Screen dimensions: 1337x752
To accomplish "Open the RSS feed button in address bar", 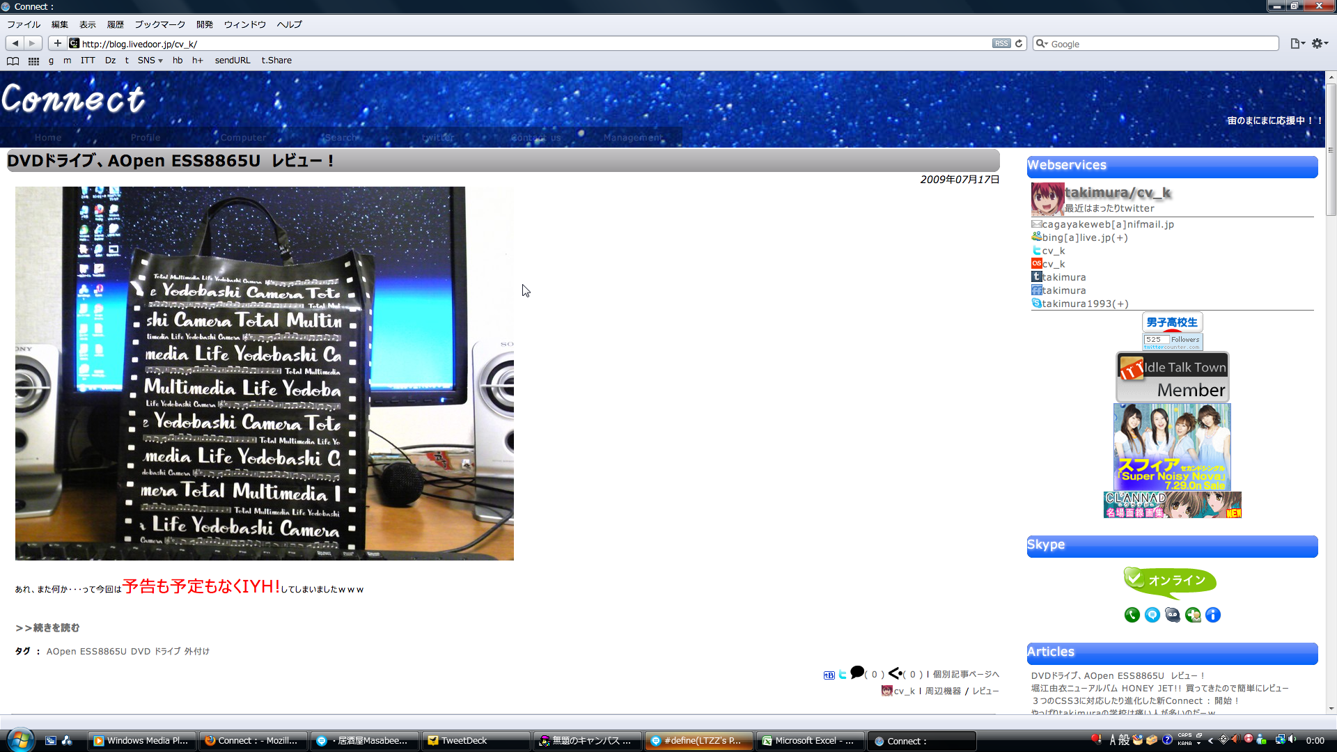I will (x=1001, y=43).
